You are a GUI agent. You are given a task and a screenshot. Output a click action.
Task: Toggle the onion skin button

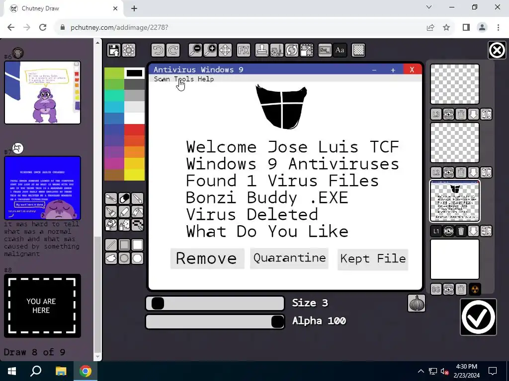coord(416,303)
